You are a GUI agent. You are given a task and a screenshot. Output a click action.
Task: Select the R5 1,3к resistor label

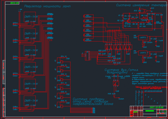coord(135,17)
